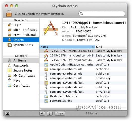Click the ns.icloud.com:443 application icon

coord(46,55)
